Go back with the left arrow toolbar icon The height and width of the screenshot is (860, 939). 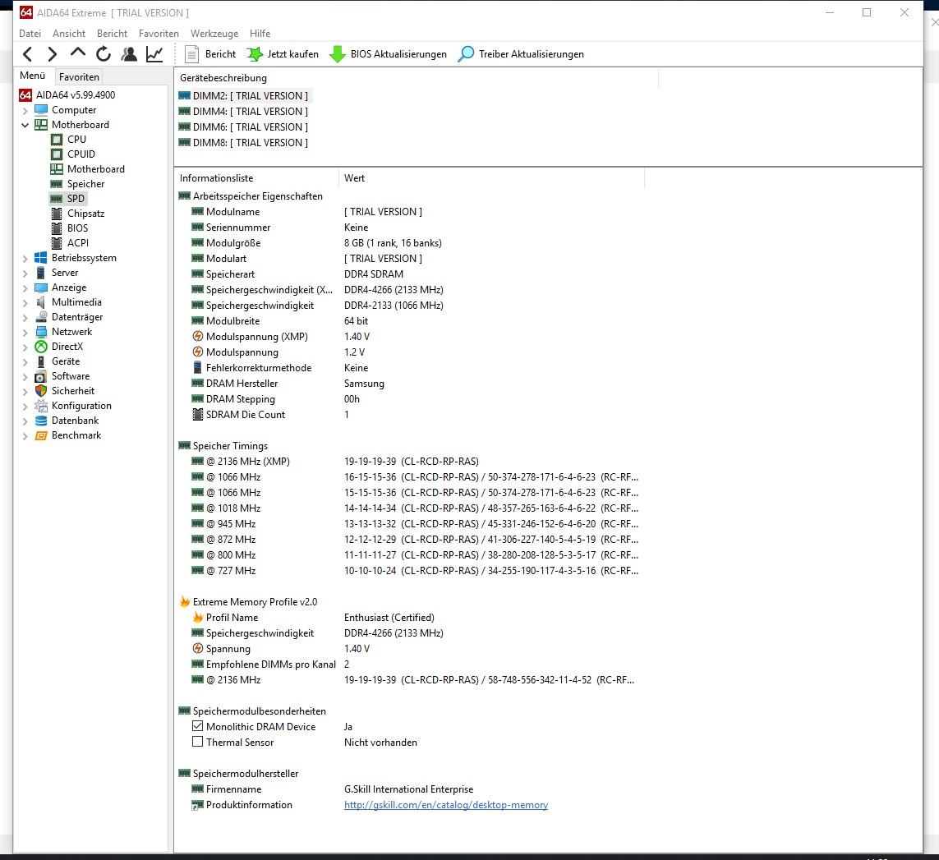click(28, 54)
